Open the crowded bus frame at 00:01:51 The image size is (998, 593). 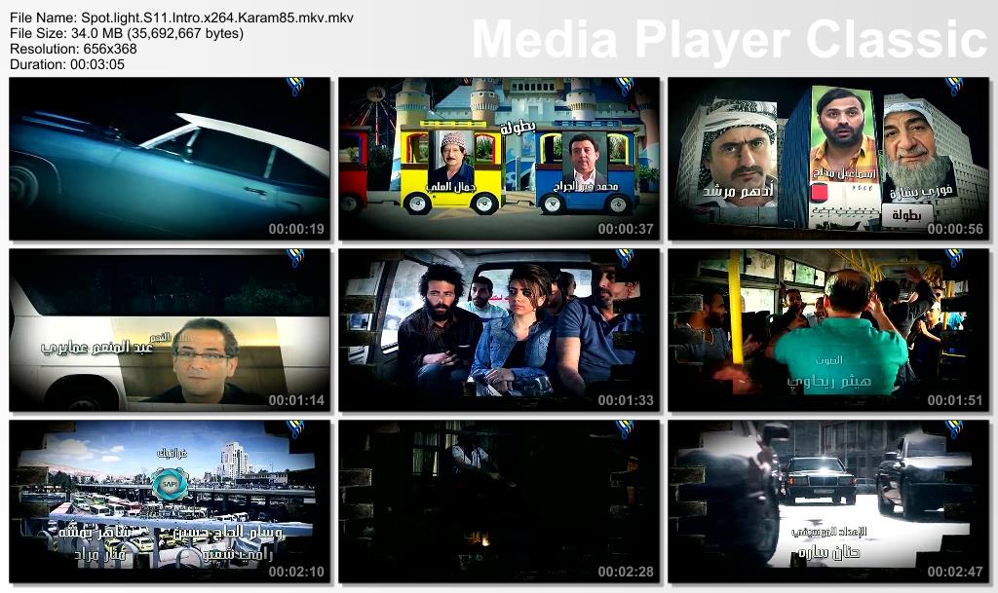coord(828,330)
